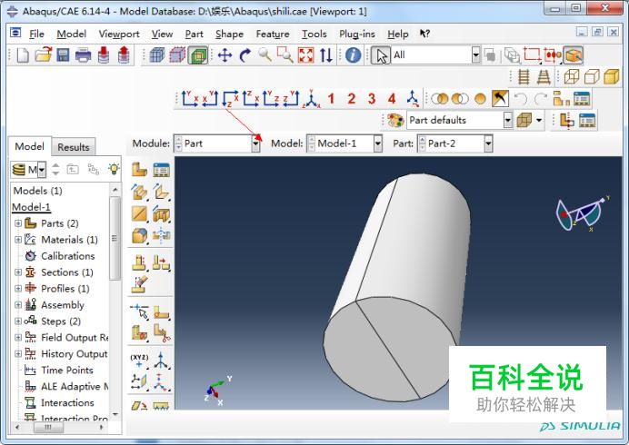Toggle the tree light bulb filter
The width and height of the screenshot is (629, 445).
pyautogui.click(x=114, y=169)
